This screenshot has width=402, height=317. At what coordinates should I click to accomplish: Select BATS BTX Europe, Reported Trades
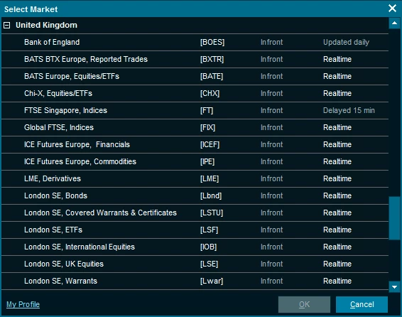[195, 59]
